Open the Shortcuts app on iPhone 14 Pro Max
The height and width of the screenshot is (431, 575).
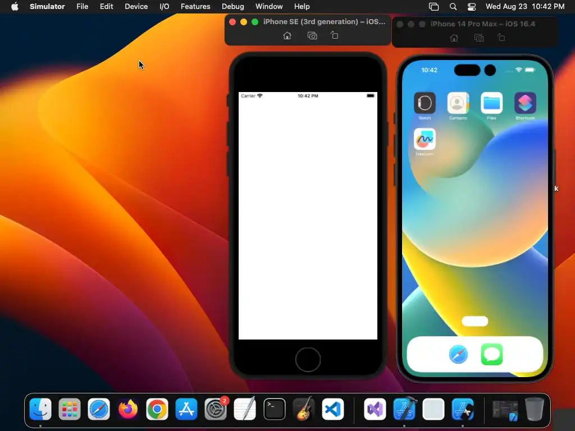[x=525, y=103]
